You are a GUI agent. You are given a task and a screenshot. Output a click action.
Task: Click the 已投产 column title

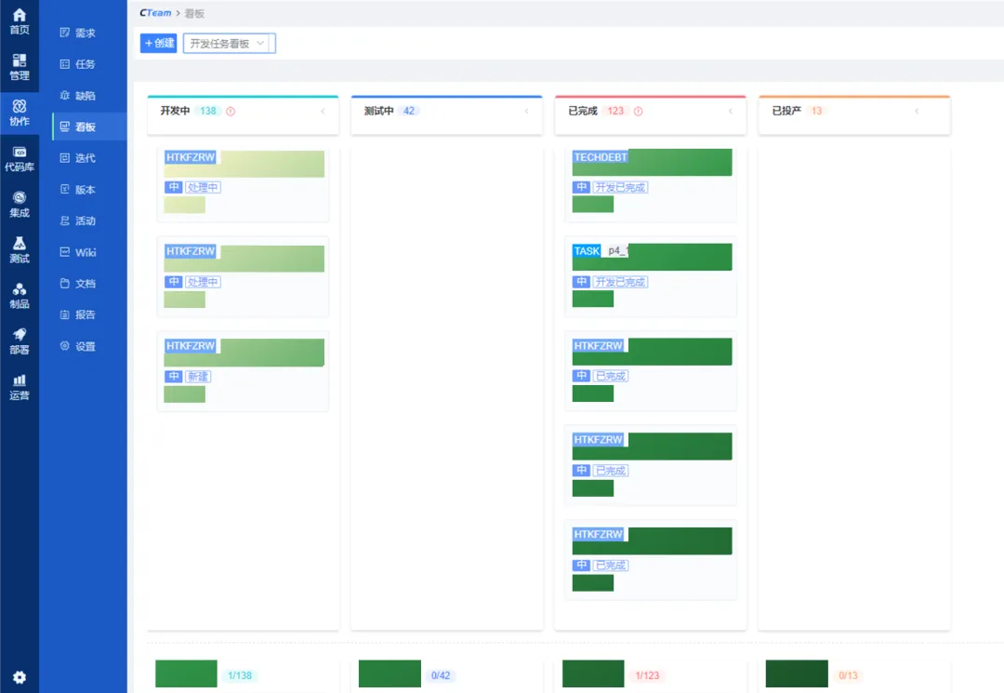coord(787,111)
